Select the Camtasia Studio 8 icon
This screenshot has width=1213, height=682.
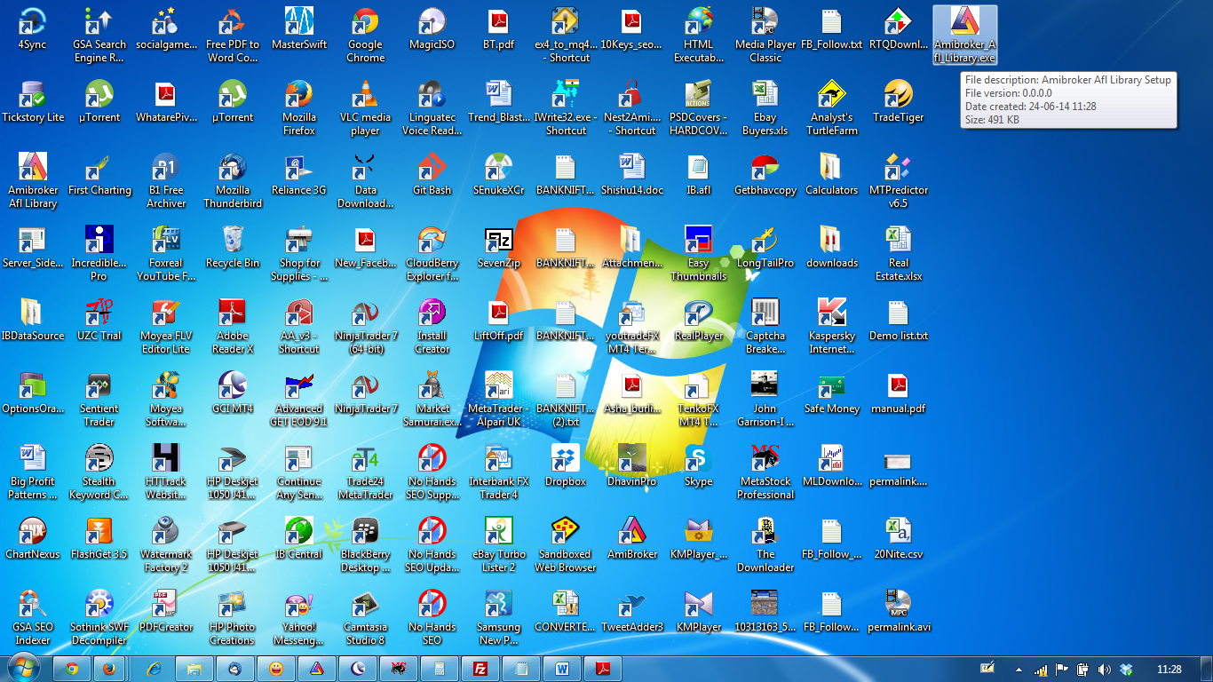(366, 618)
